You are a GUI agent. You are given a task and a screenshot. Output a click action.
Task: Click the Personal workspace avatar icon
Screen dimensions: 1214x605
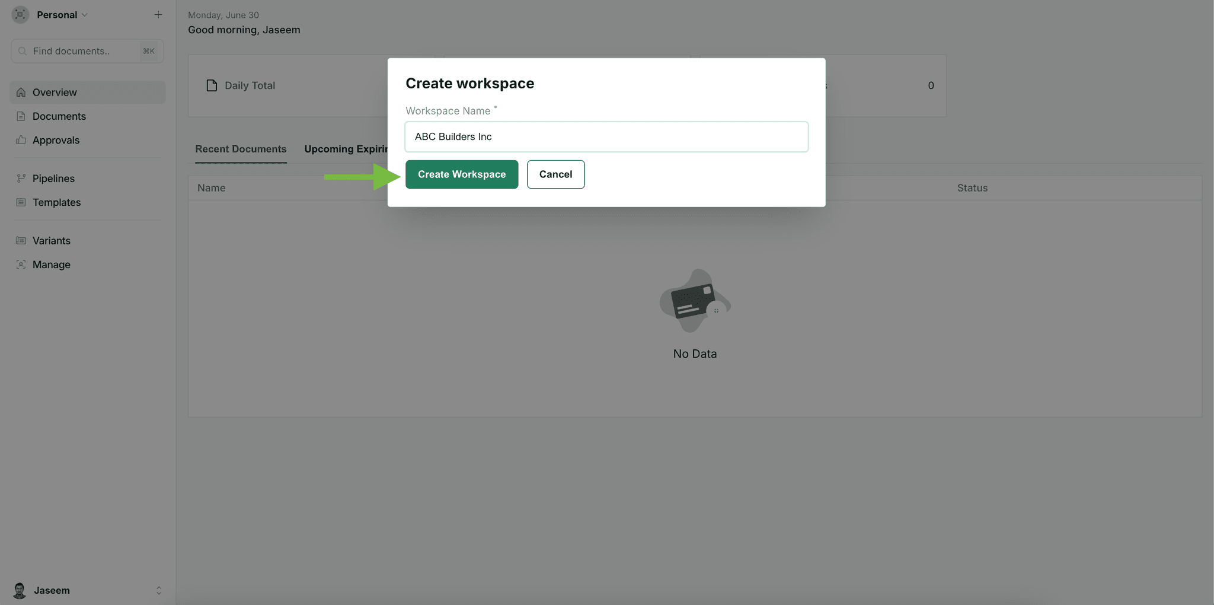pyautogui.click(x=19, y=14)
